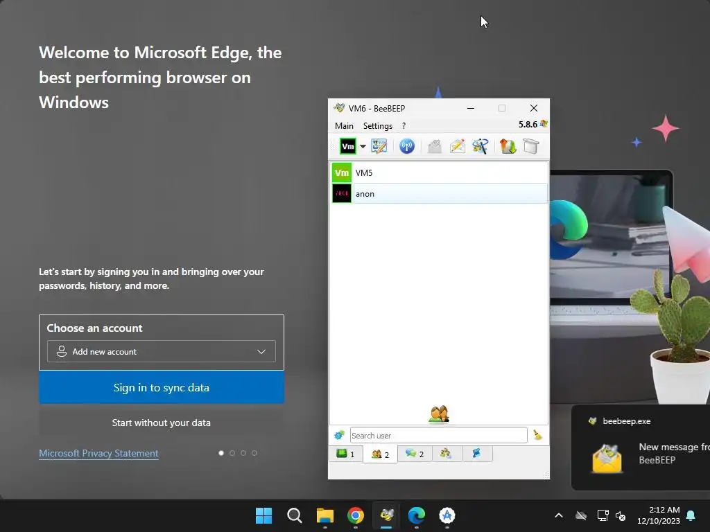Screen dimensions: 710x532
Task: Click the green Vm avatar of VM5
Action: click(x=342, y=172)
